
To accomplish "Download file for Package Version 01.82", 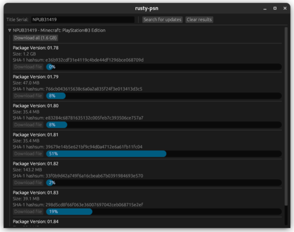I will click(x=28, y=183).
